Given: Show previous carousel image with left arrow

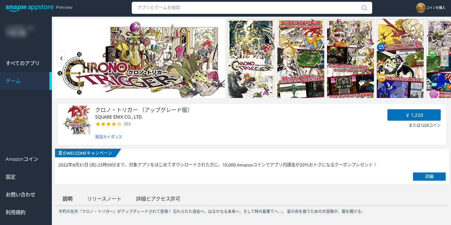Looking at the screenshot, I should point(61,58).
